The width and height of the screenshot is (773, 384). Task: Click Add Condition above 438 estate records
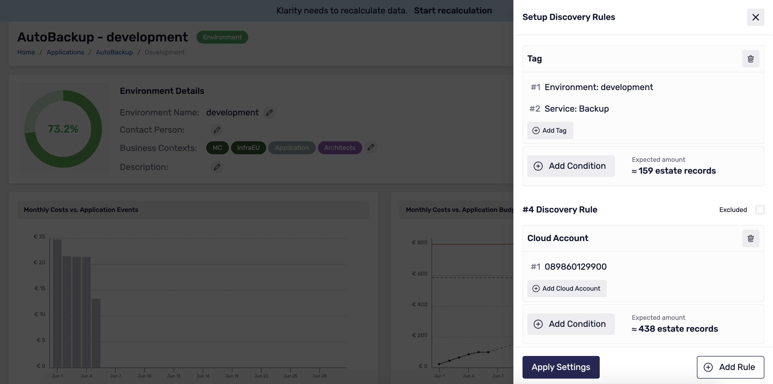pyautogui.click(x=571, y=324)
